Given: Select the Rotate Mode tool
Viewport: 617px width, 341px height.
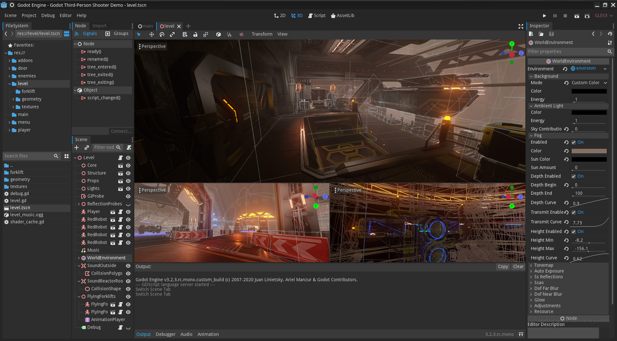Looking at the screenshot, I should (x=162, y=34).
